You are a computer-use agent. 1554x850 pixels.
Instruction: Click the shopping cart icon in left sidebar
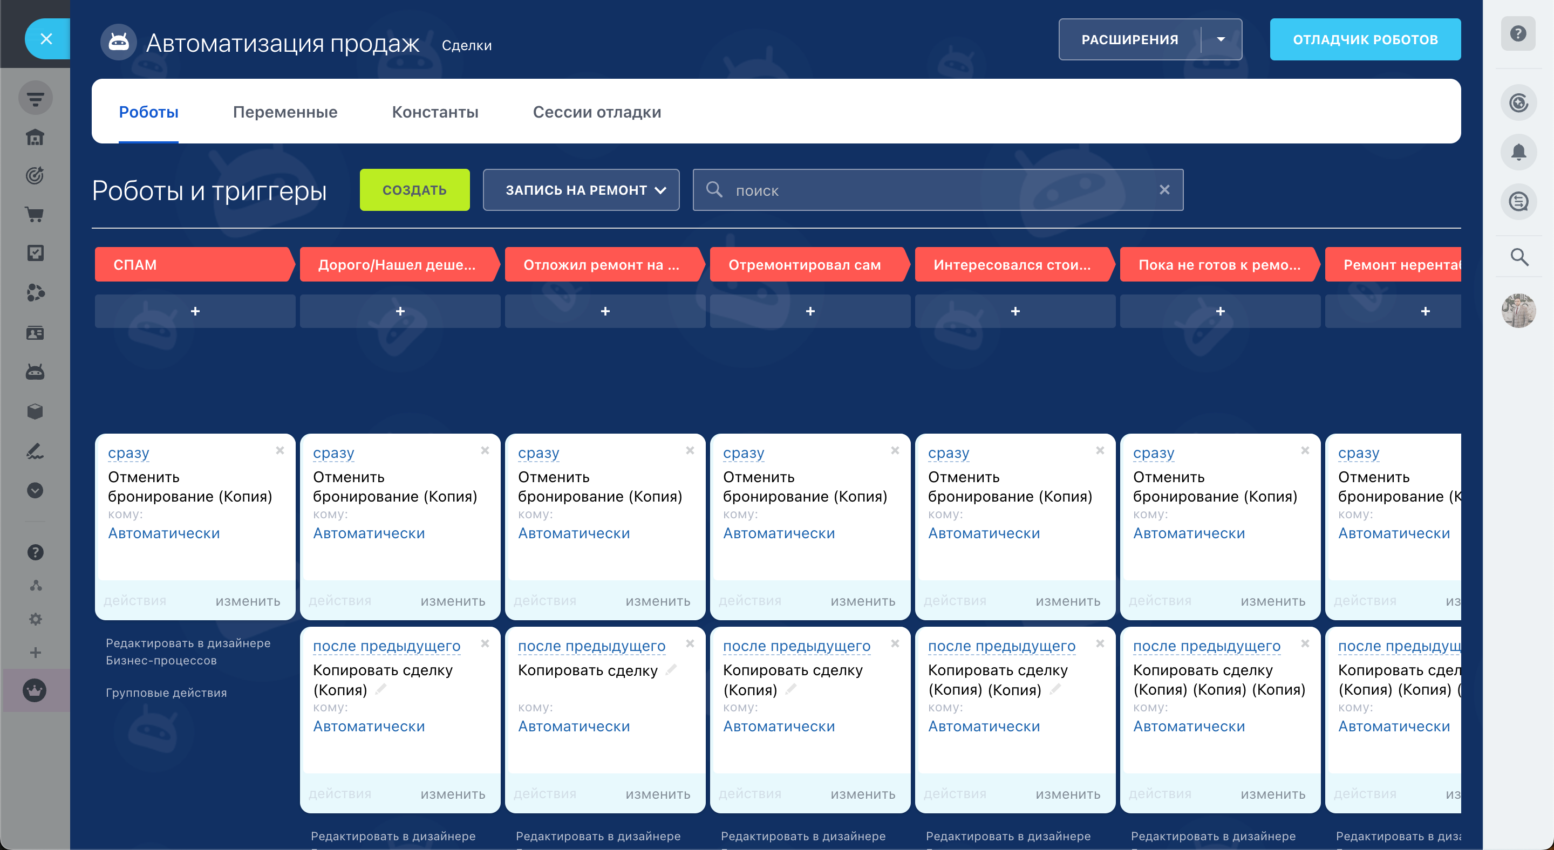point(35,215)
